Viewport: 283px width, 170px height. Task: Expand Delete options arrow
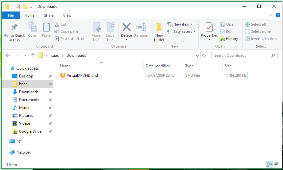pos(126,40)
